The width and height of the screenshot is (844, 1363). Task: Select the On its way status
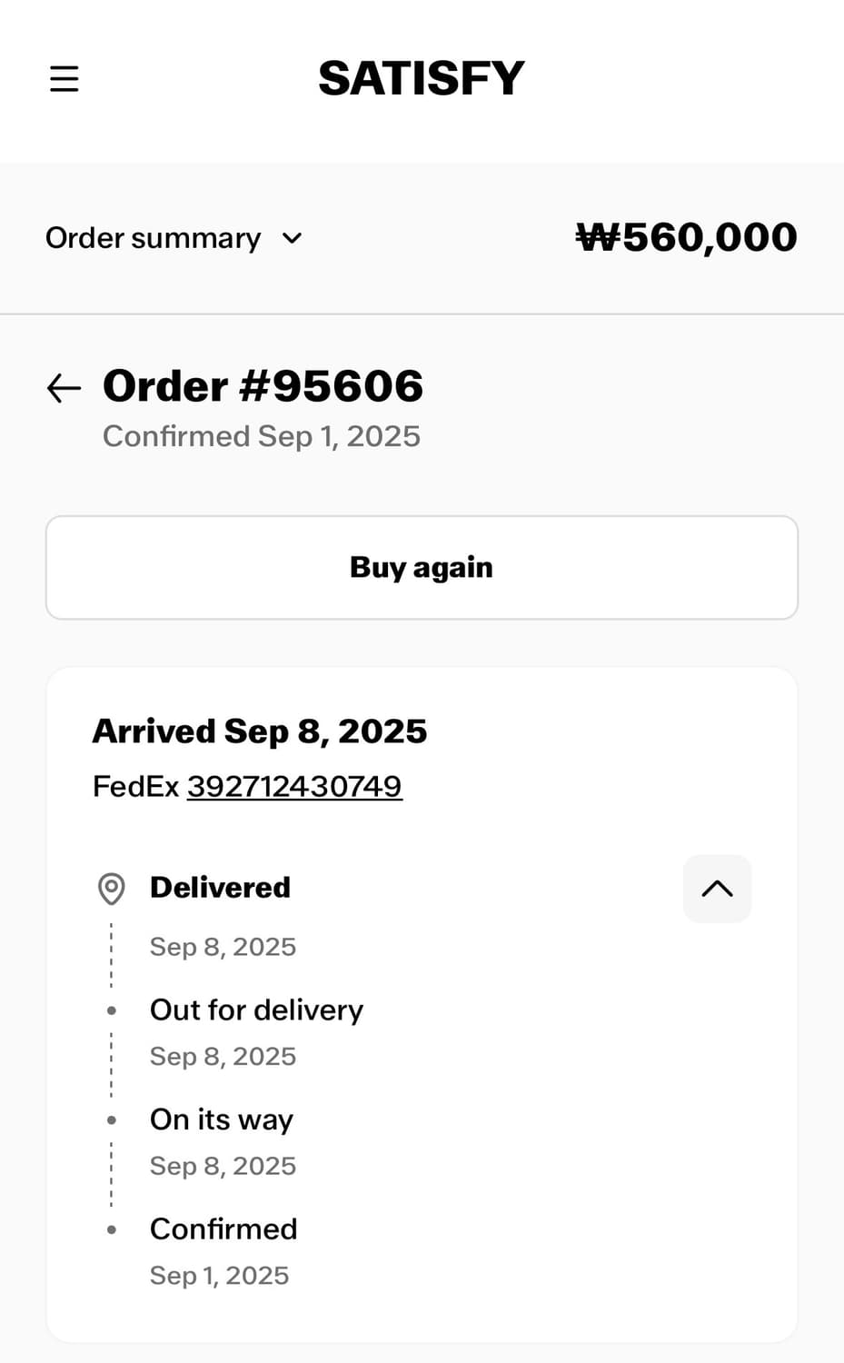(x=221, y=1120)
